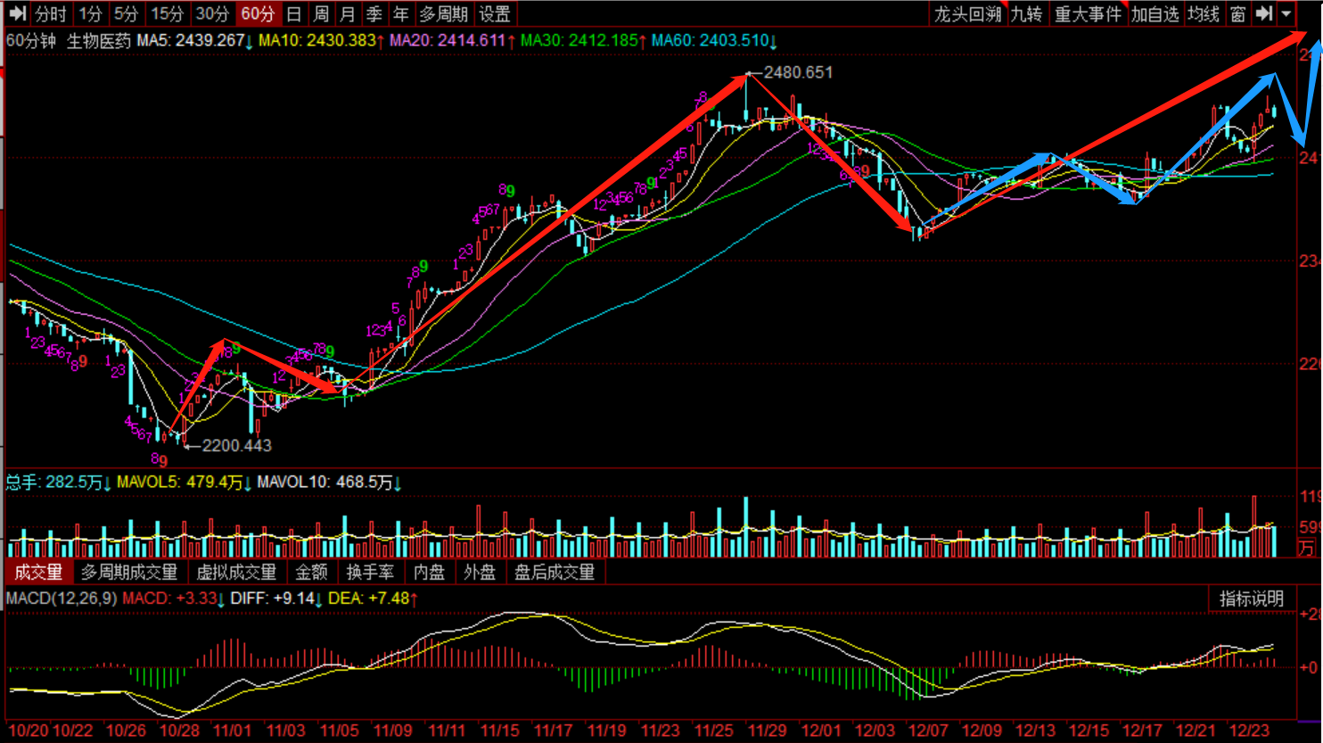Select the 多周期成交量 tab
Image resolution: width=1323 pixels, height=743 pixels.
tap(129, 572)
